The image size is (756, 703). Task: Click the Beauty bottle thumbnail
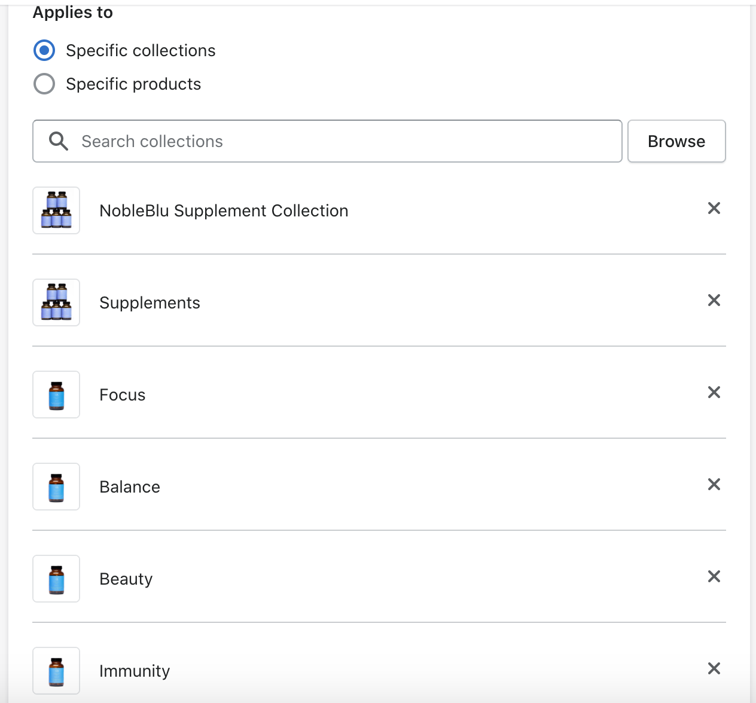56,579
